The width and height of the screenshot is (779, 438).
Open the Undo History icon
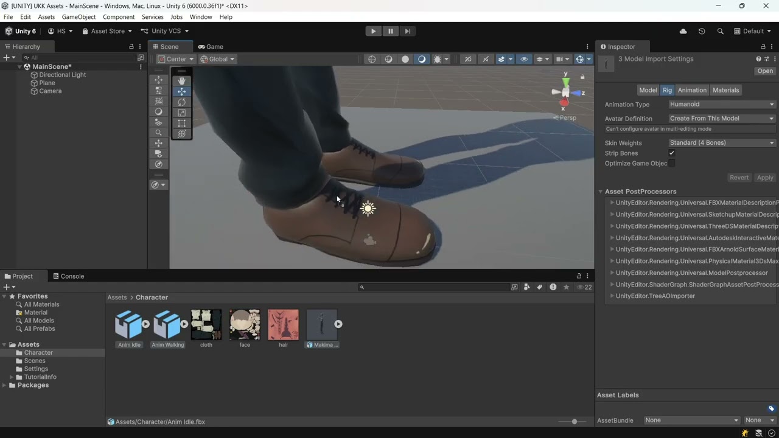click(x=702, y=31)
